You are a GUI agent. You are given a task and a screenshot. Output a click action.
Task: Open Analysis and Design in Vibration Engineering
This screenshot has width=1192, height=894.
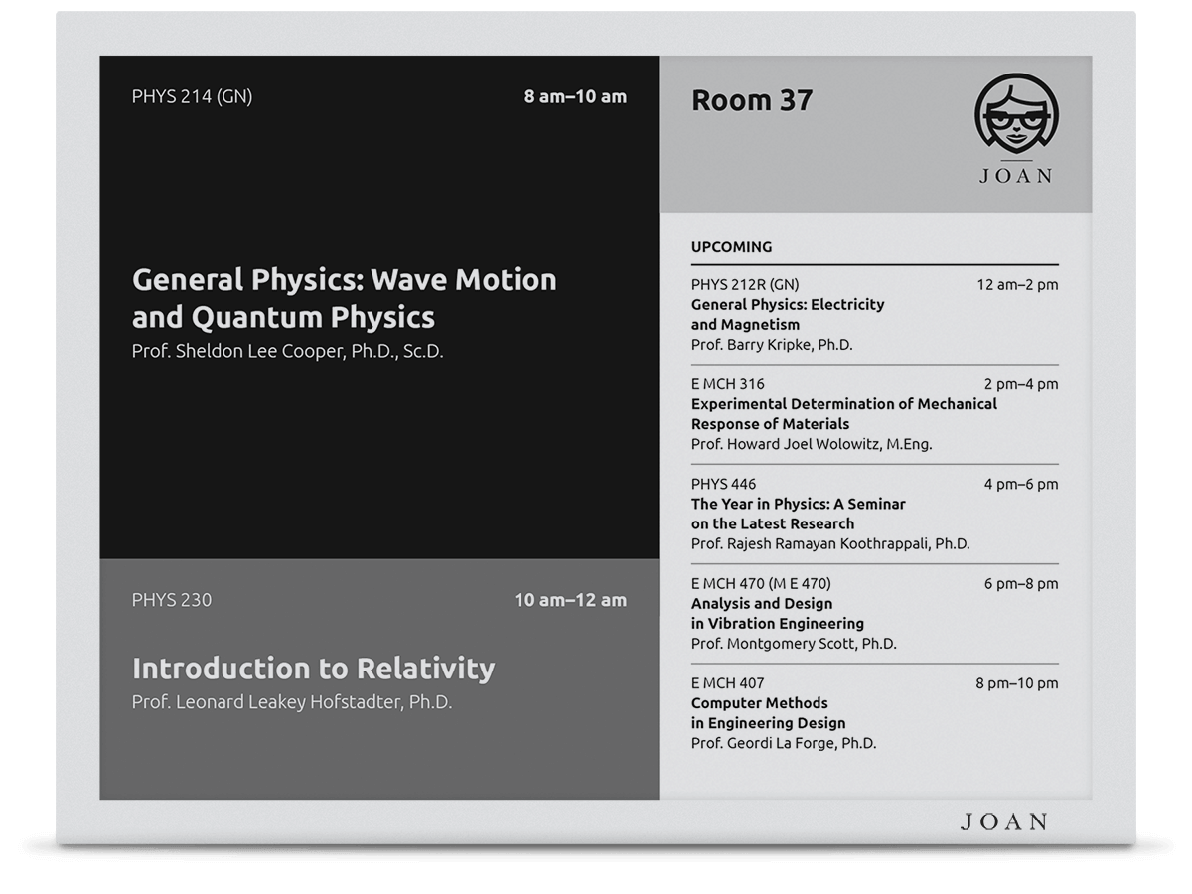click(778, 614)
